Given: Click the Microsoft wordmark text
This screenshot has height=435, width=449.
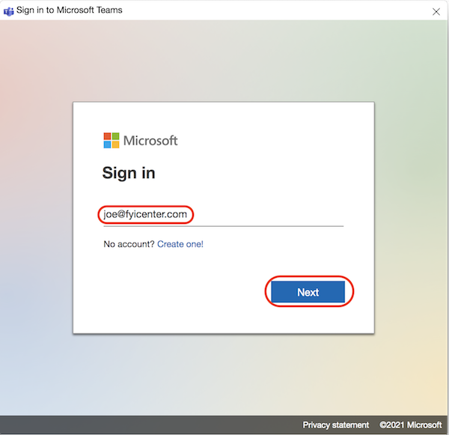Looking at the screenshot, I should (x=150, y=141).
